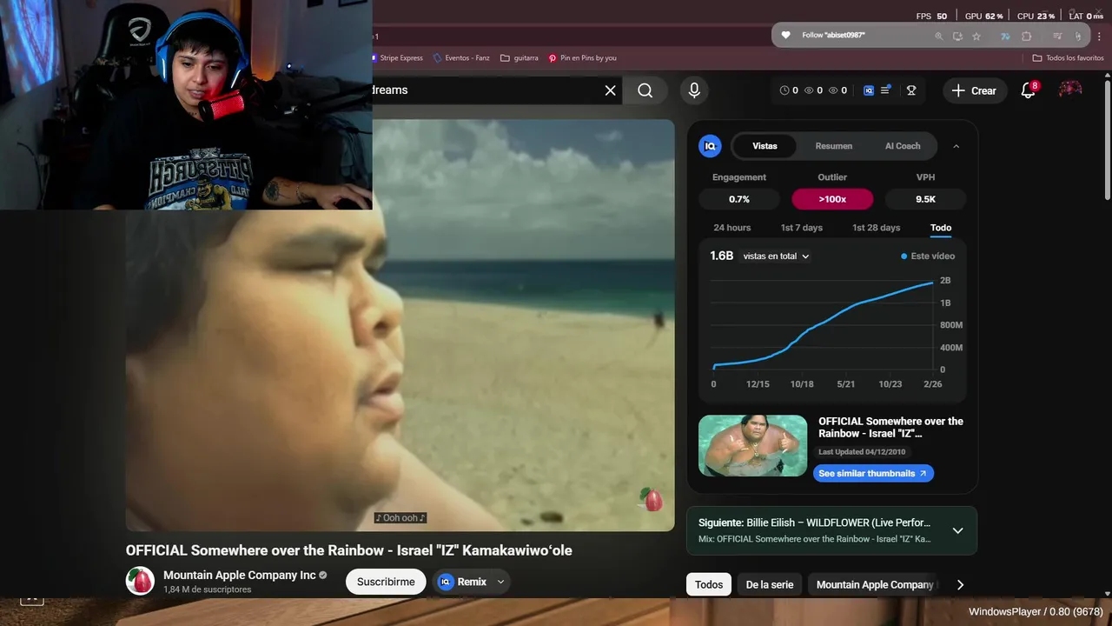Click the video title text below player
Screen dimensions: 1112x626
tap(348, 550)
